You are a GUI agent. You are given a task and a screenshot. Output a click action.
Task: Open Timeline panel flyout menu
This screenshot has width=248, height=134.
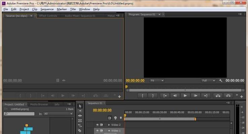point(228,103)
